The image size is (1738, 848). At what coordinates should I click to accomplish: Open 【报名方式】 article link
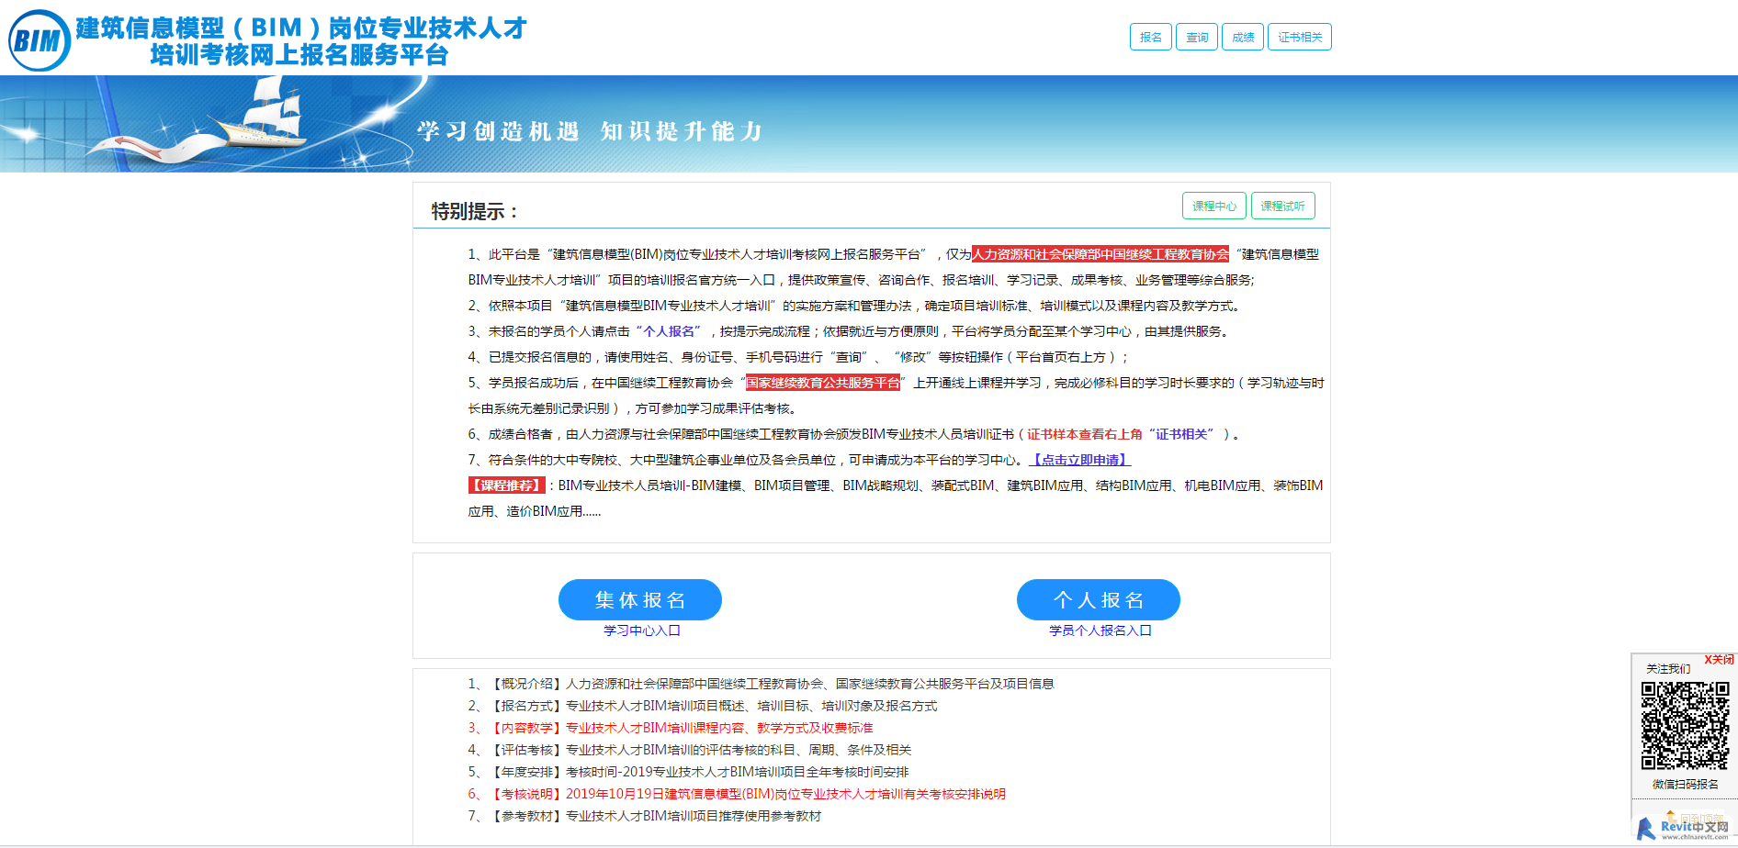point(713,706)
